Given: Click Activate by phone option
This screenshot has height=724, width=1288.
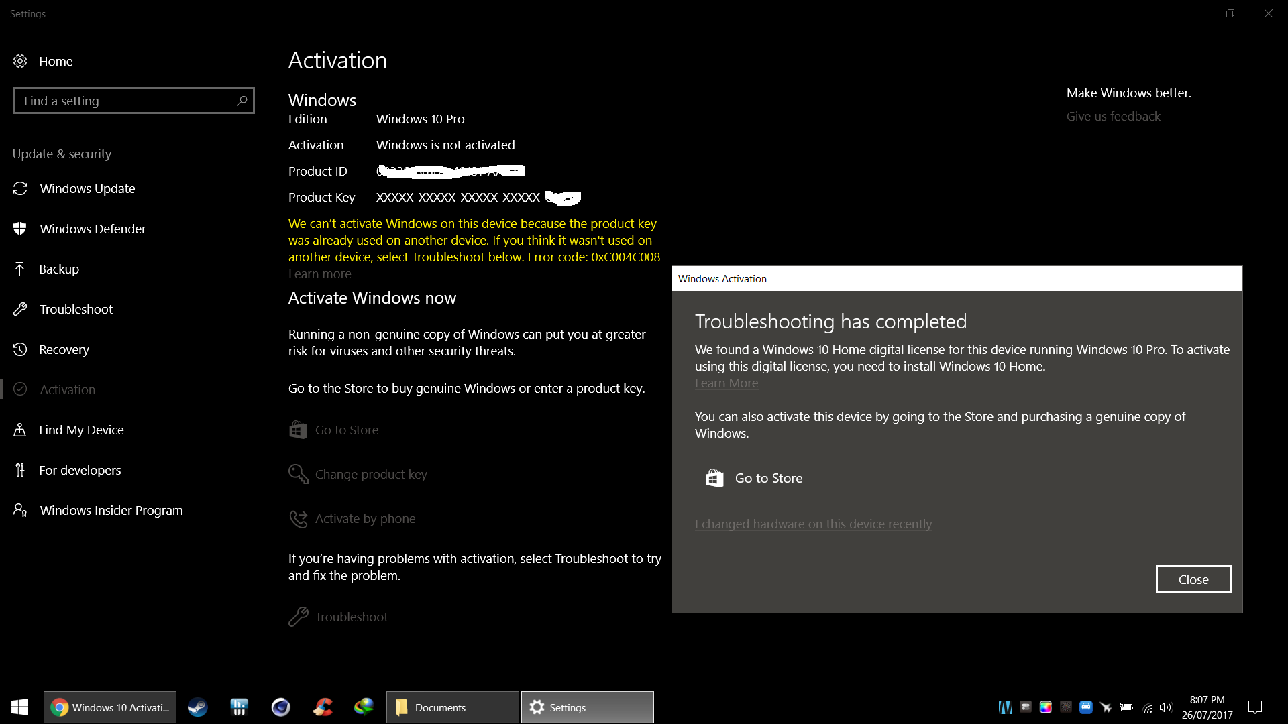Looking at the screenshot, I should (365, 518).
